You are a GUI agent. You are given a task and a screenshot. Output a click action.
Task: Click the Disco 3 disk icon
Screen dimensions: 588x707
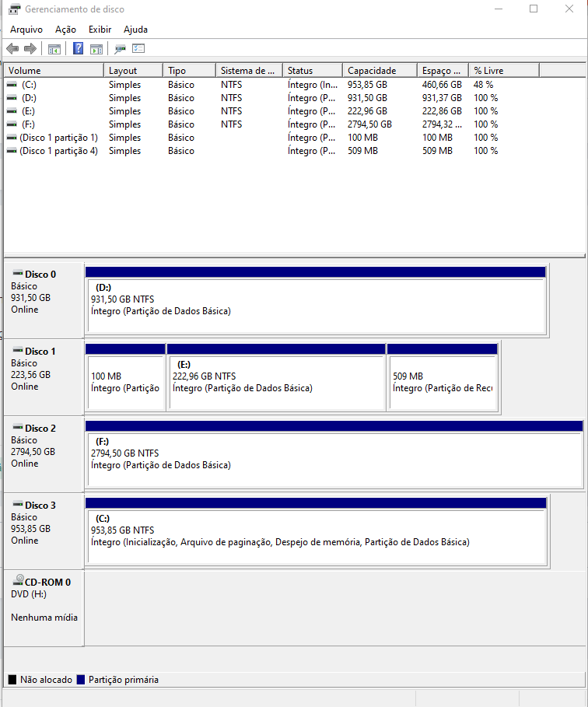pyautogui.click(x=18, y=505)
